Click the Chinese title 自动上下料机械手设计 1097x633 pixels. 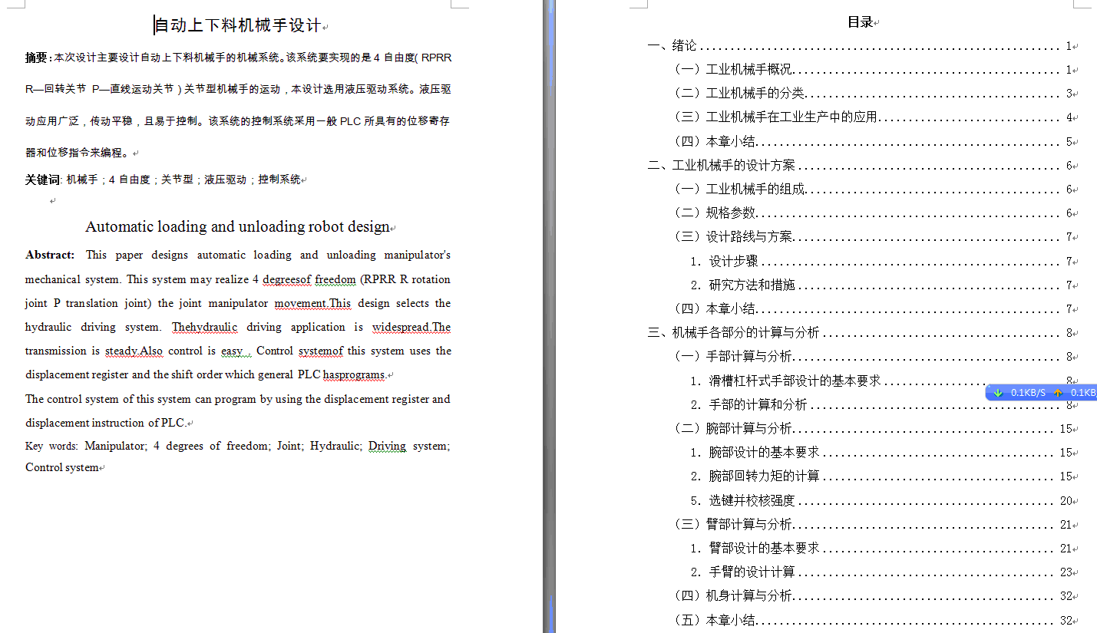(x=238, y=25)
